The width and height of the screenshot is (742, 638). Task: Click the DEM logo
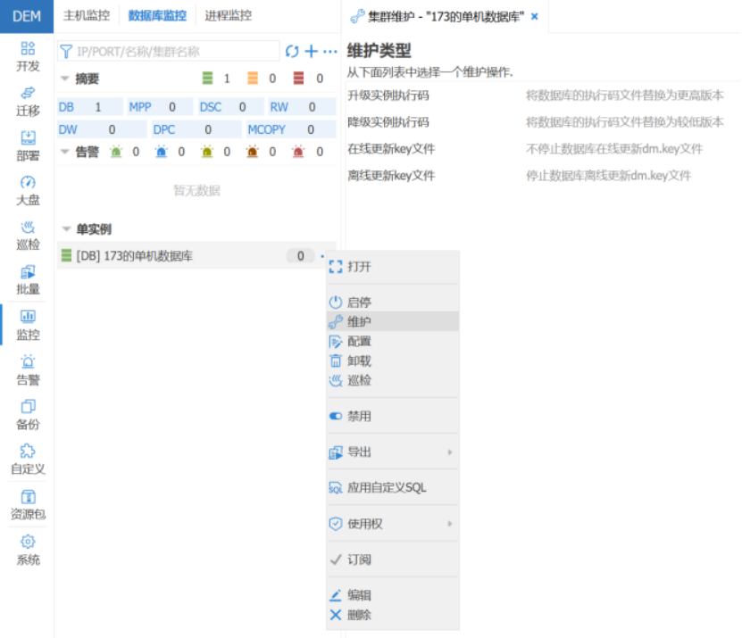[x=27, y=16]
